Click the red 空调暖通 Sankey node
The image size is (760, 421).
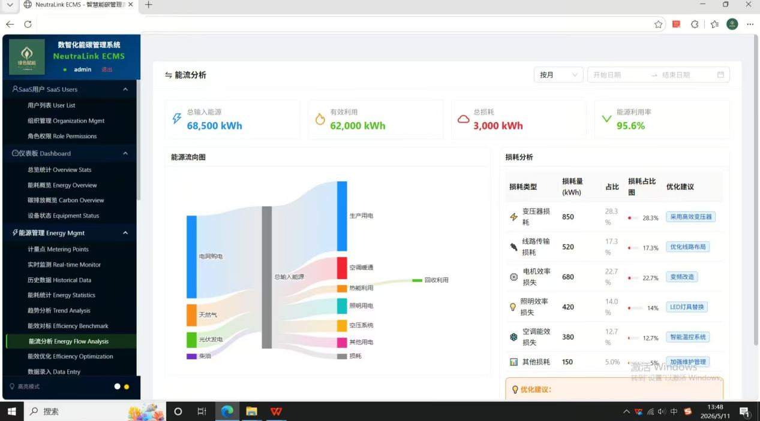click(x=342, y=268)
